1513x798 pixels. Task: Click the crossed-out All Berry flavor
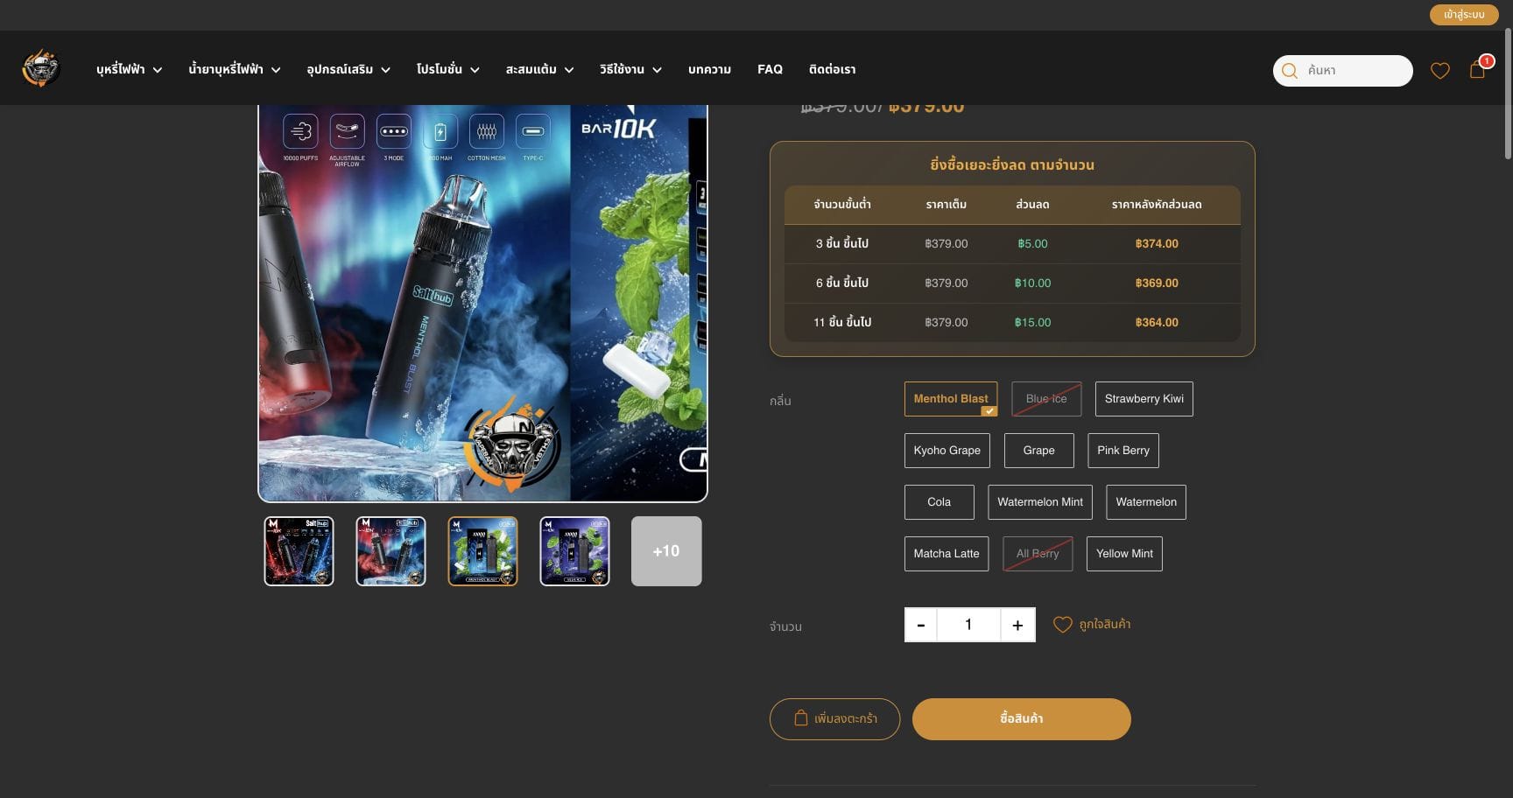(x=1038, y=554)
